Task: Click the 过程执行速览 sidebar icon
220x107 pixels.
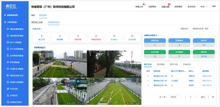Action: point(8,102)
